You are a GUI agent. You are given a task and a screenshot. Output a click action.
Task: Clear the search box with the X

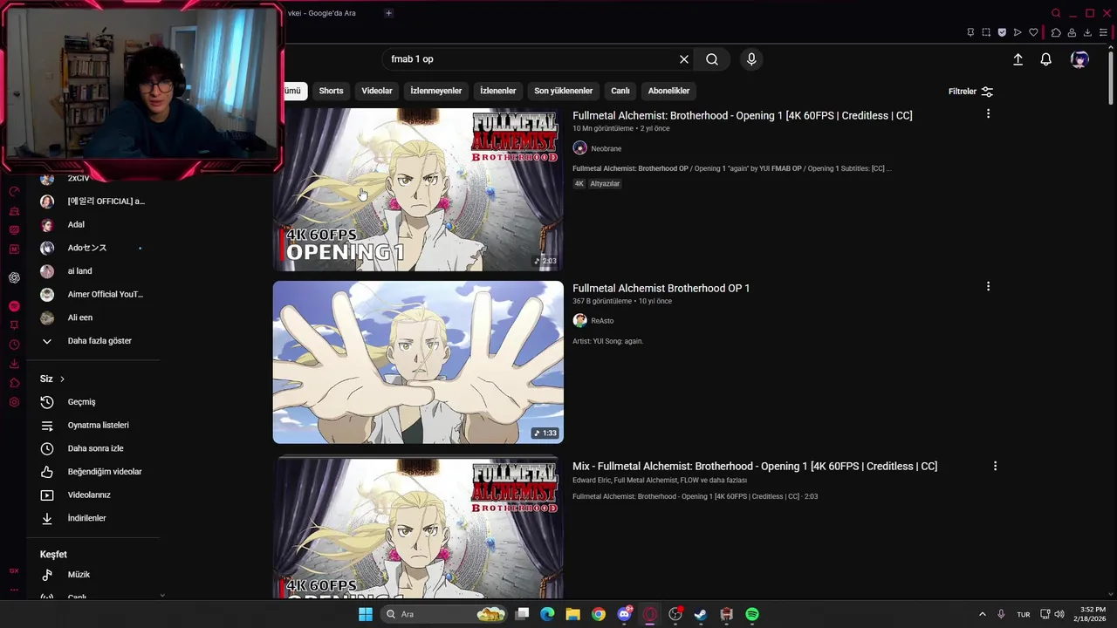click(x=684, y=59)
